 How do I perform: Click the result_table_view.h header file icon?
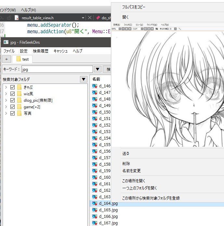pos(17,18)
